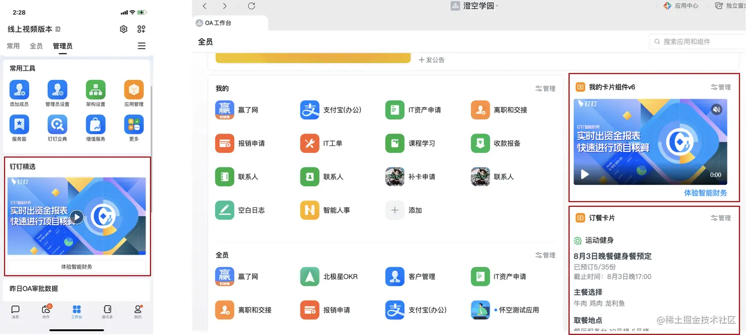The image size is (746, 335).
Task: Open 添加成员 in mobile tools
Action: [x=19, y=90]
